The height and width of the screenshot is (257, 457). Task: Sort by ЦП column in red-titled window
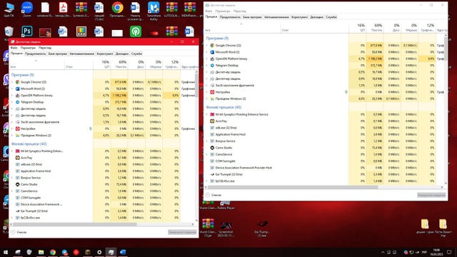(101, 64)
